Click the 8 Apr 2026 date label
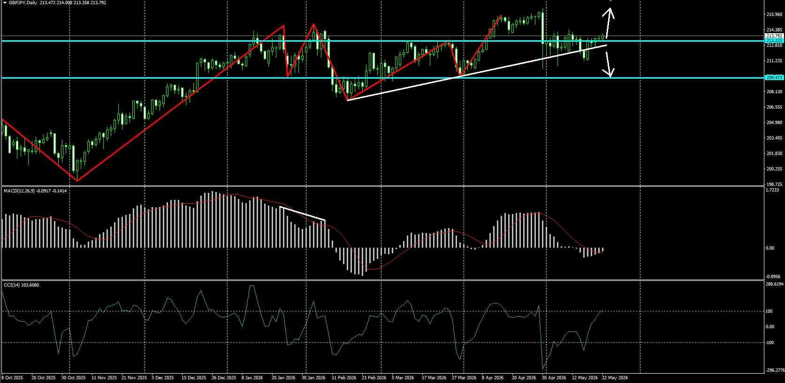 (492, 377)
